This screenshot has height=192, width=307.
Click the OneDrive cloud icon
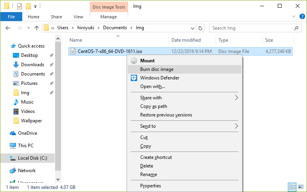point(13,133)
